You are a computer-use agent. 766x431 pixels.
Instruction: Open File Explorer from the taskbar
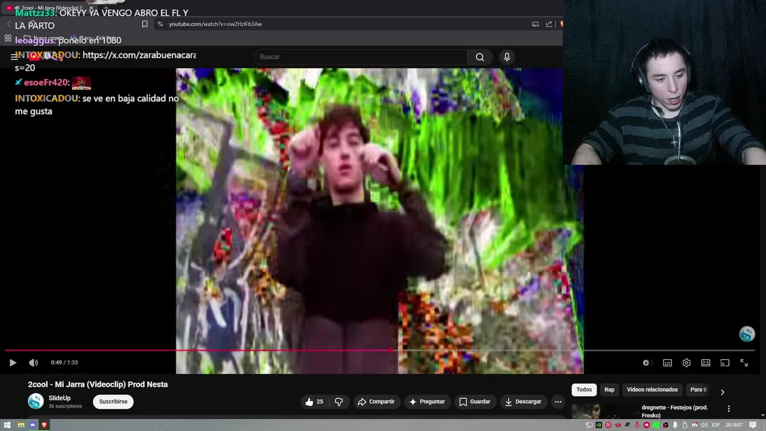(x=20, y=425)
